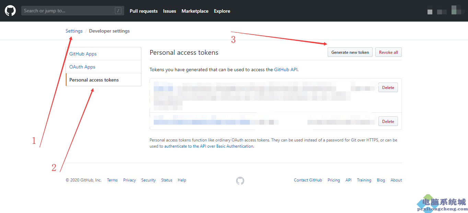Screen dimensions: 468x213
Task: Open Security footer link
Action: click(x=149, y=180)
